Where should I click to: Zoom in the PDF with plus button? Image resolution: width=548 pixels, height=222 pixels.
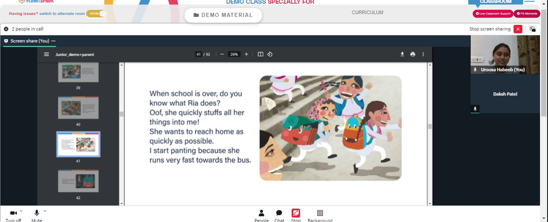click(247, 54)
